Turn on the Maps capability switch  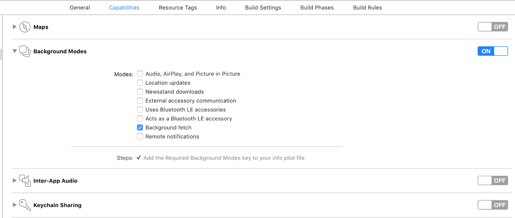pos(492,27)
